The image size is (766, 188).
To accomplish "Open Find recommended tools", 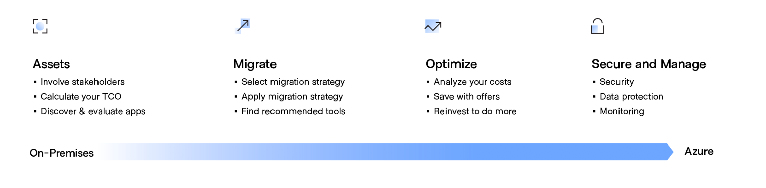I will (293, 112).
